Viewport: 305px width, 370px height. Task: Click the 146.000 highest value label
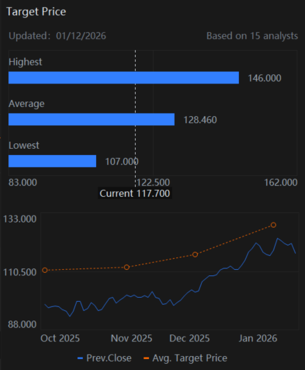click(x=265, y=78)
